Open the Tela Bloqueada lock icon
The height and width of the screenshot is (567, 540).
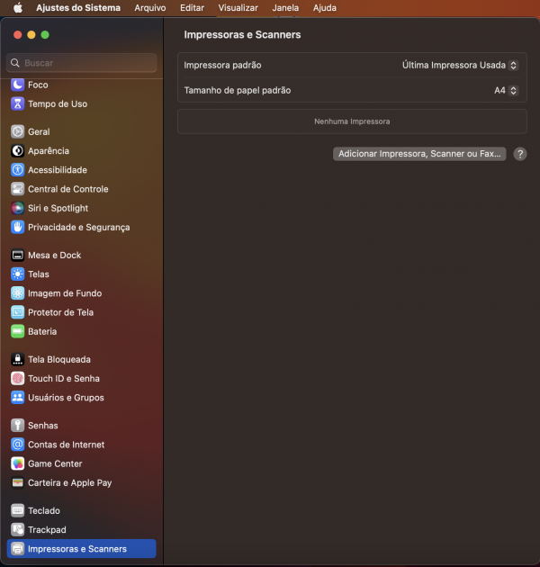[x=17, y=359]
